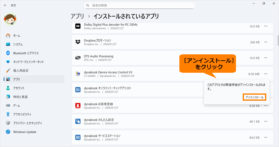This screenshot has width=279, height=147.
Task: Click the ゲーム controller icon
Action: pyautogui.click(x=8, y=105)
